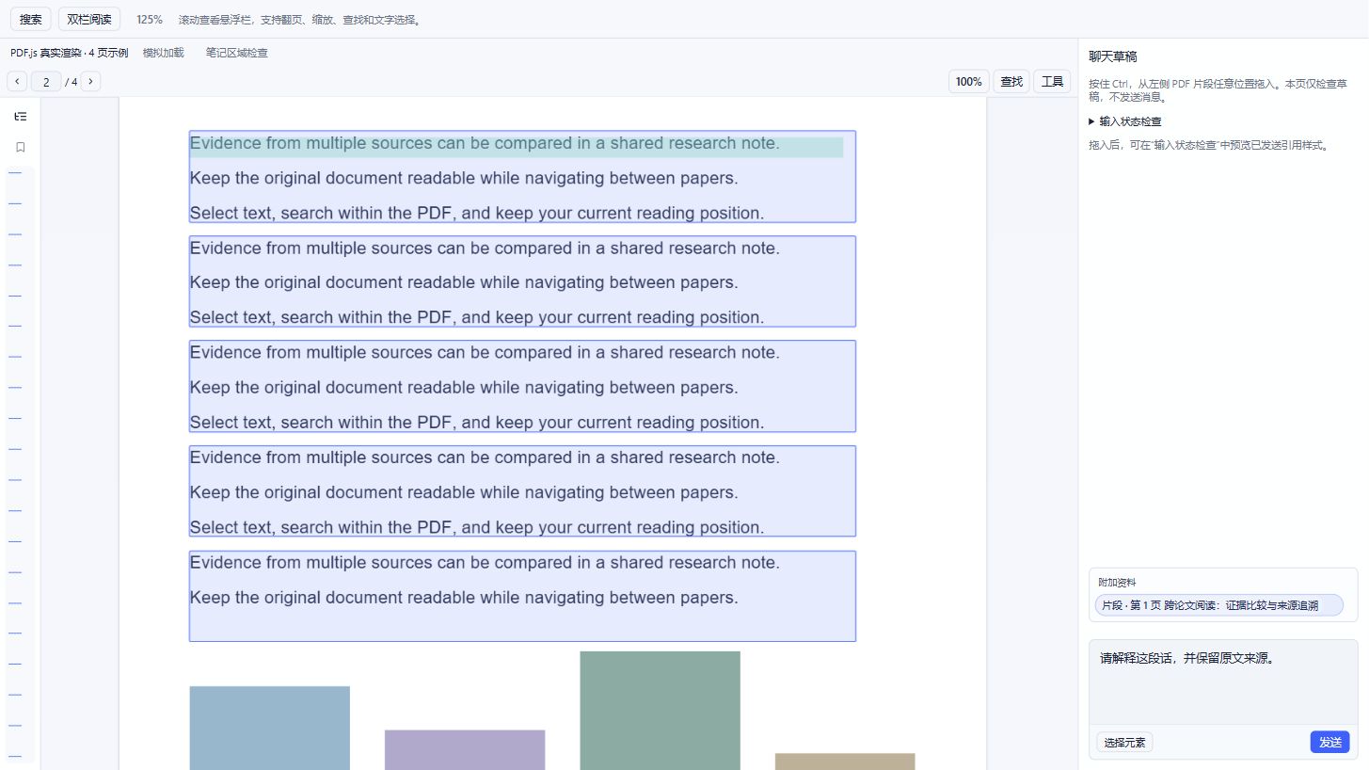Open the 工具 tools menu
The width and height of the screenshot is (1369, 770).
click(1052, 82)
